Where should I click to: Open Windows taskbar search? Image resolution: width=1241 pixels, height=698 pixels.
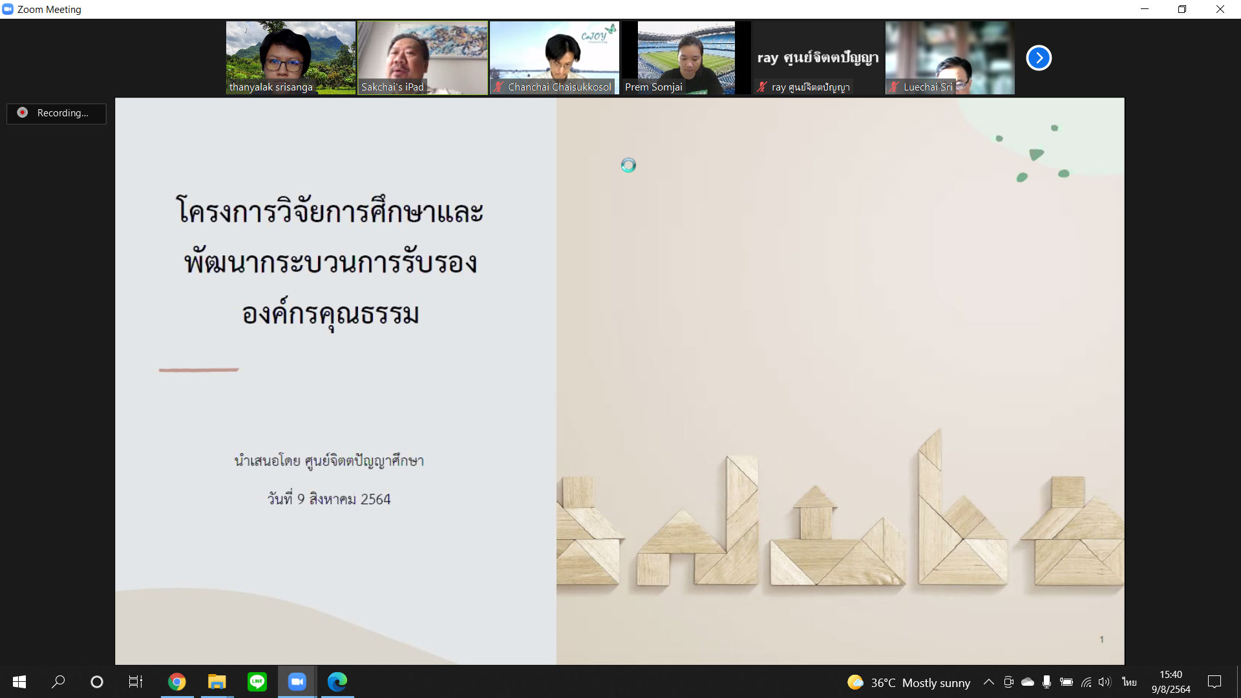58,682
